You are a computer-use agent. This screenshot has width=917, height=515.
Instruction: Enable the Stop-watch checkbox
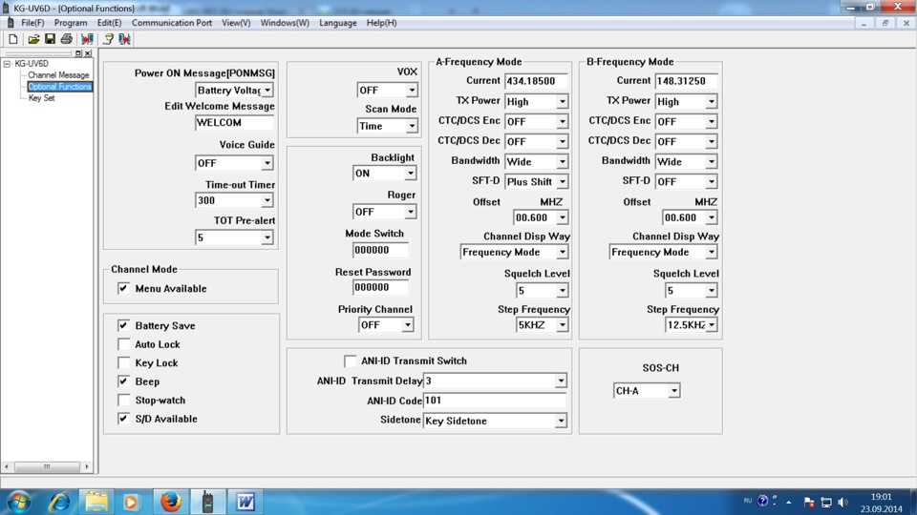point(123,400)
